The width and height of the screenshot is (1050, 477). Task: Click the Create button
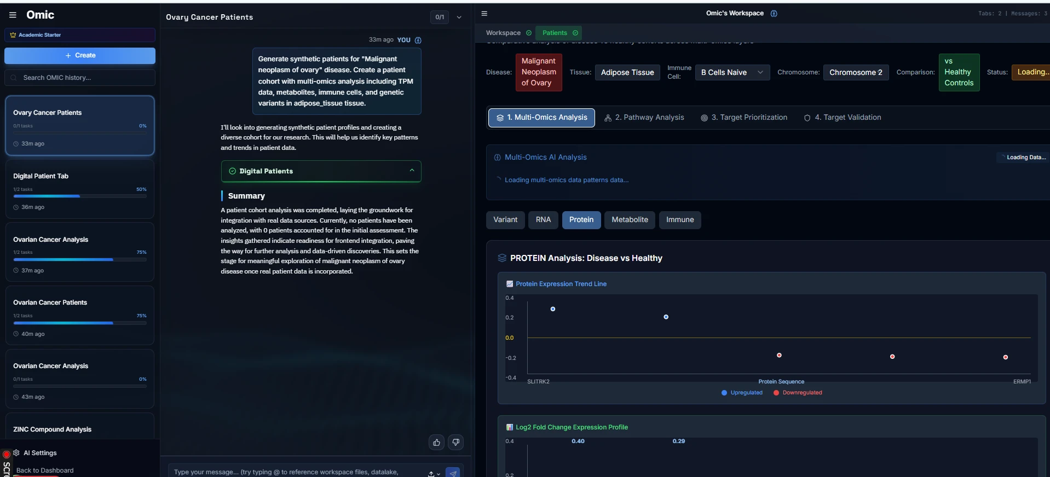[x=80, y=55]
